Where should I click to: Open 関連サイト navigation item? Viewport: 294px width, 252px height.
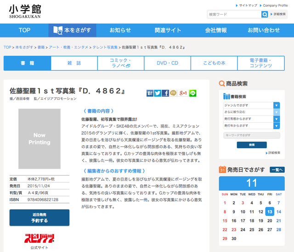168,30
